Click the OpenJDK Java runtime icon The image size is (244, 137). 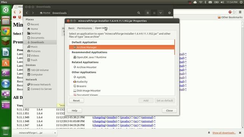(x=75, y=57)
